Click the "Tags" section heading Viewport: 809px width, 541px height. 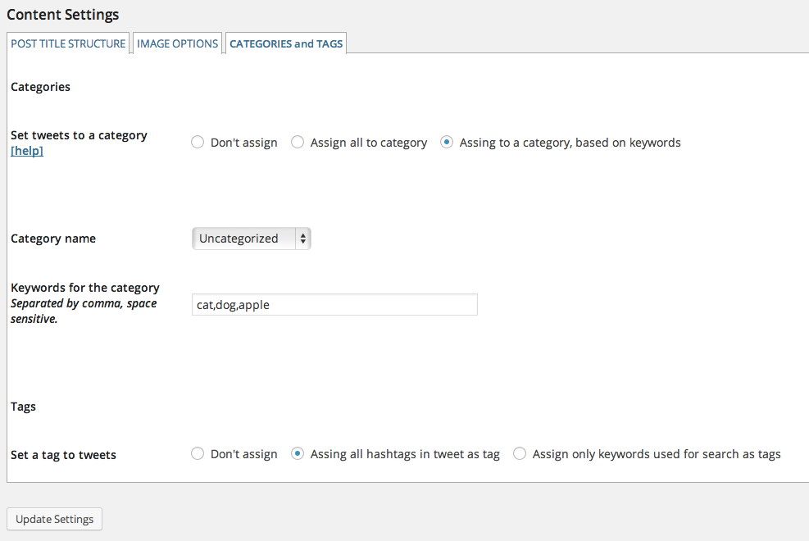click(x=23, y=407)
